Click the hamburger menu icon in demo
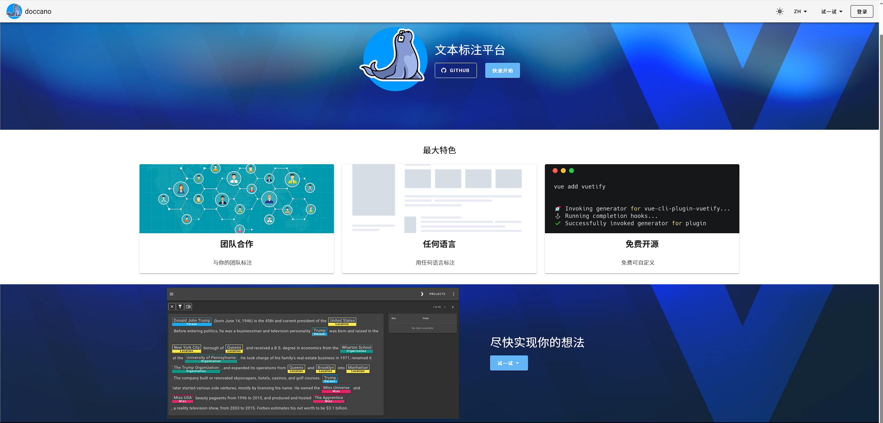883x423 pixels. point(172,294)
